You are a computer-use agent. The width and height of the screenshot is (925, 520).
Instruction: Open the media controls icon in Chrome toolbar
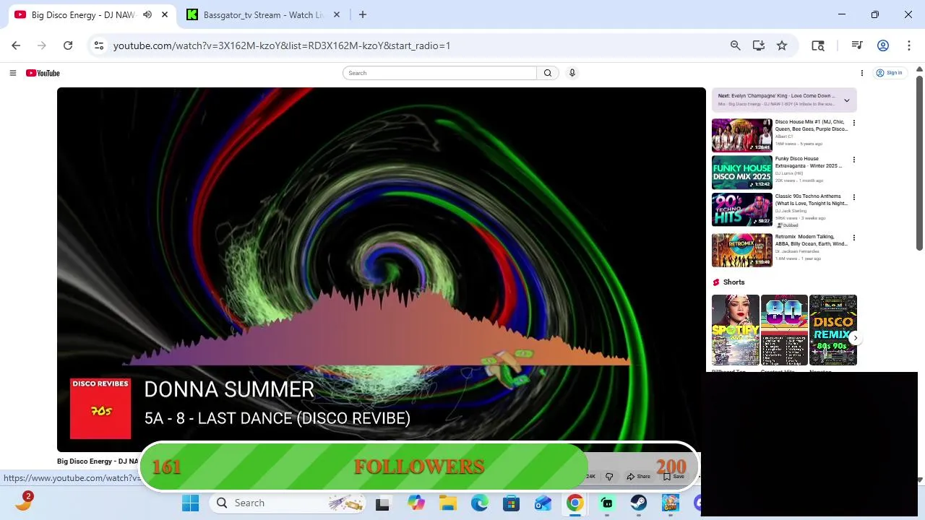click(x=857, y=45)
